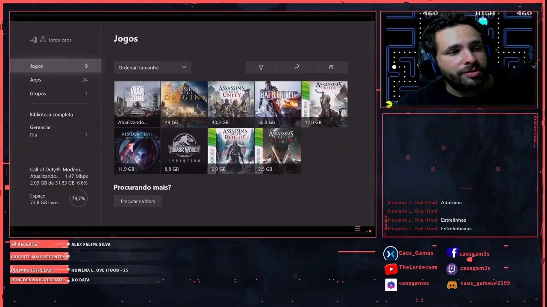This screenshot has height=307, width=547.
Task: Click the Facebook icon for caosgam3s
Action: click(453, 253)
